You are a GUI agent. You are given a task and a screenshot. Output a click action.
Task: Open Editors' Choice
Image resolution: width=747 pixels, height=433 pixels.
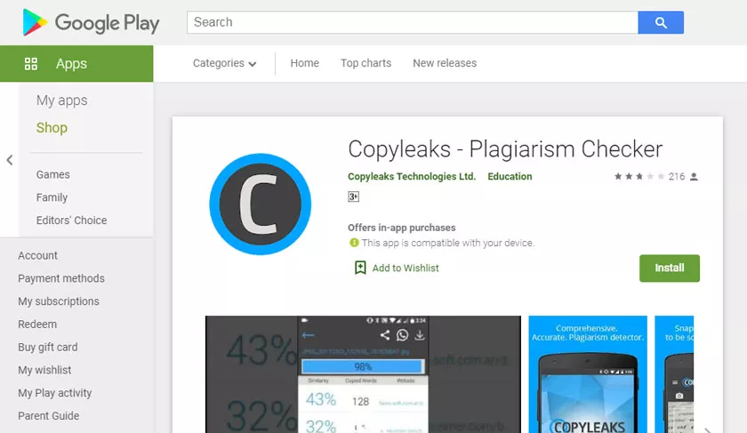71,221
